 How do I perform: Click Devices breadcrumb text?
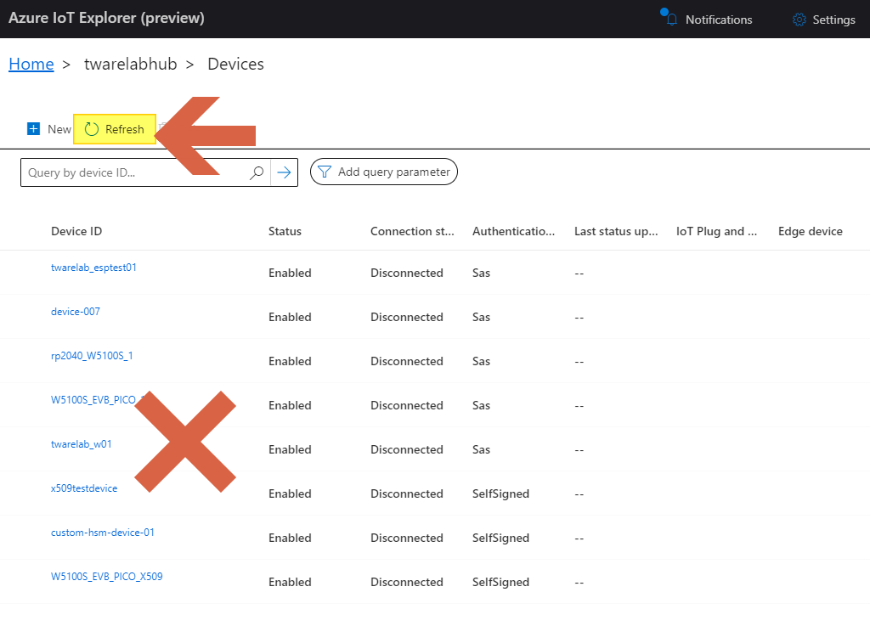(x=236, y=65)
